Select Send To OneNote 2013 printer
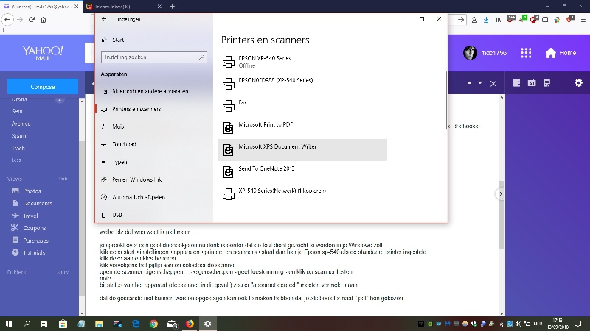The width and height of the screenshot is (590, 331). 302,172
